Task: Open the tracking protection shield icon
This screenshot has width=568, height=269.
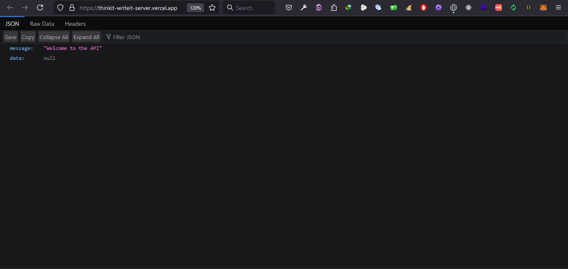Action: [60, 7]
